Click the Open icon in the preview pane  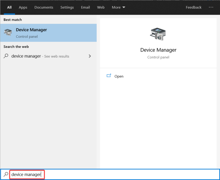(109, 76)
